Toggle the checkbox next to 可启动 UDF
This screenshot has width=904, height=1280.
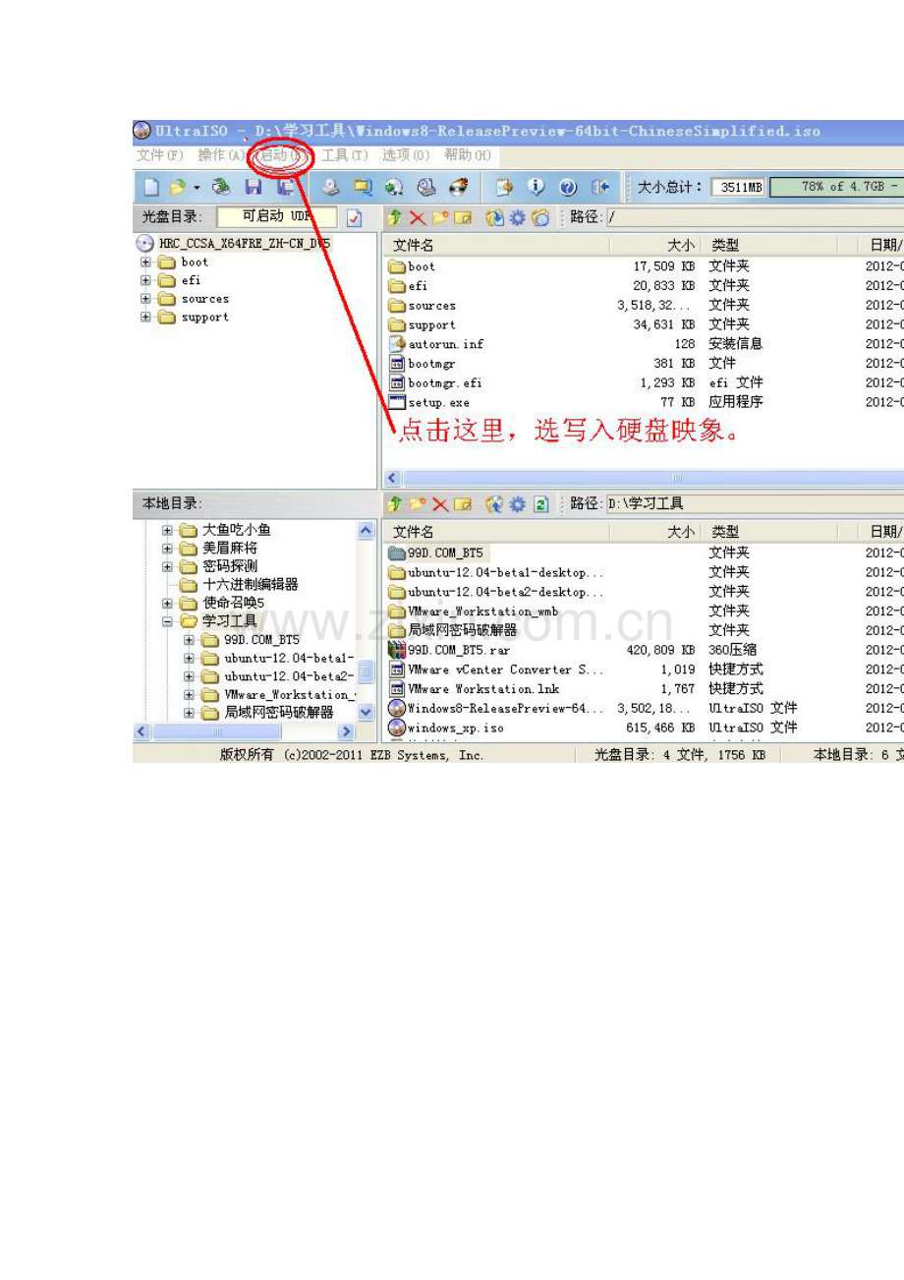click(355, 218)
